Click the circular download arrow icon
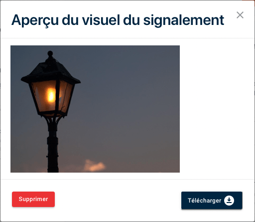The width and height of the screenshot is (255, 222). pos(229,201)
